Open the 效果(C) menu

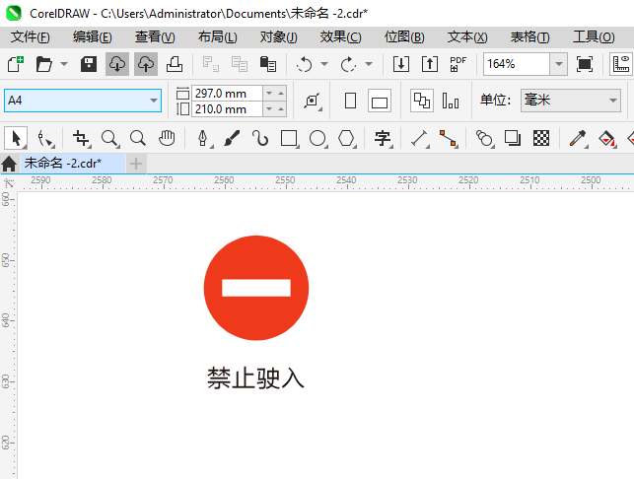(x=340, y=37)
